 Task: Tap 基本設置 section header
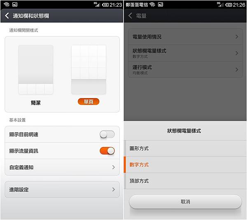17,120
